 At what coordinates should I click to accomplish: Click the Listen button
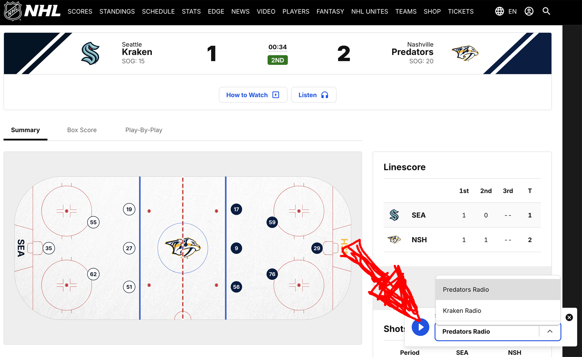pyautogui.click(x=314, y=95)
